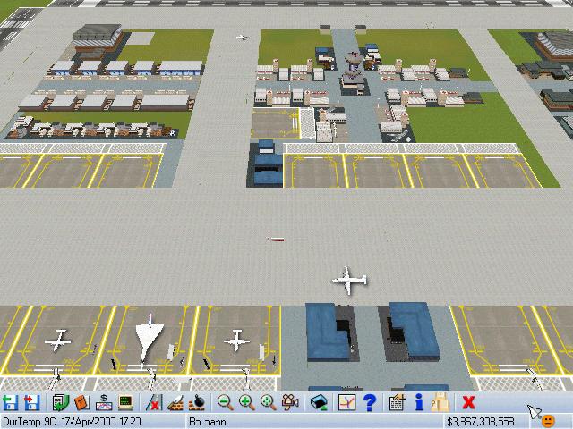Viewport: 573px width, 429px height.
Task: Click the red X exit icon
Action: tap(468, 403)
